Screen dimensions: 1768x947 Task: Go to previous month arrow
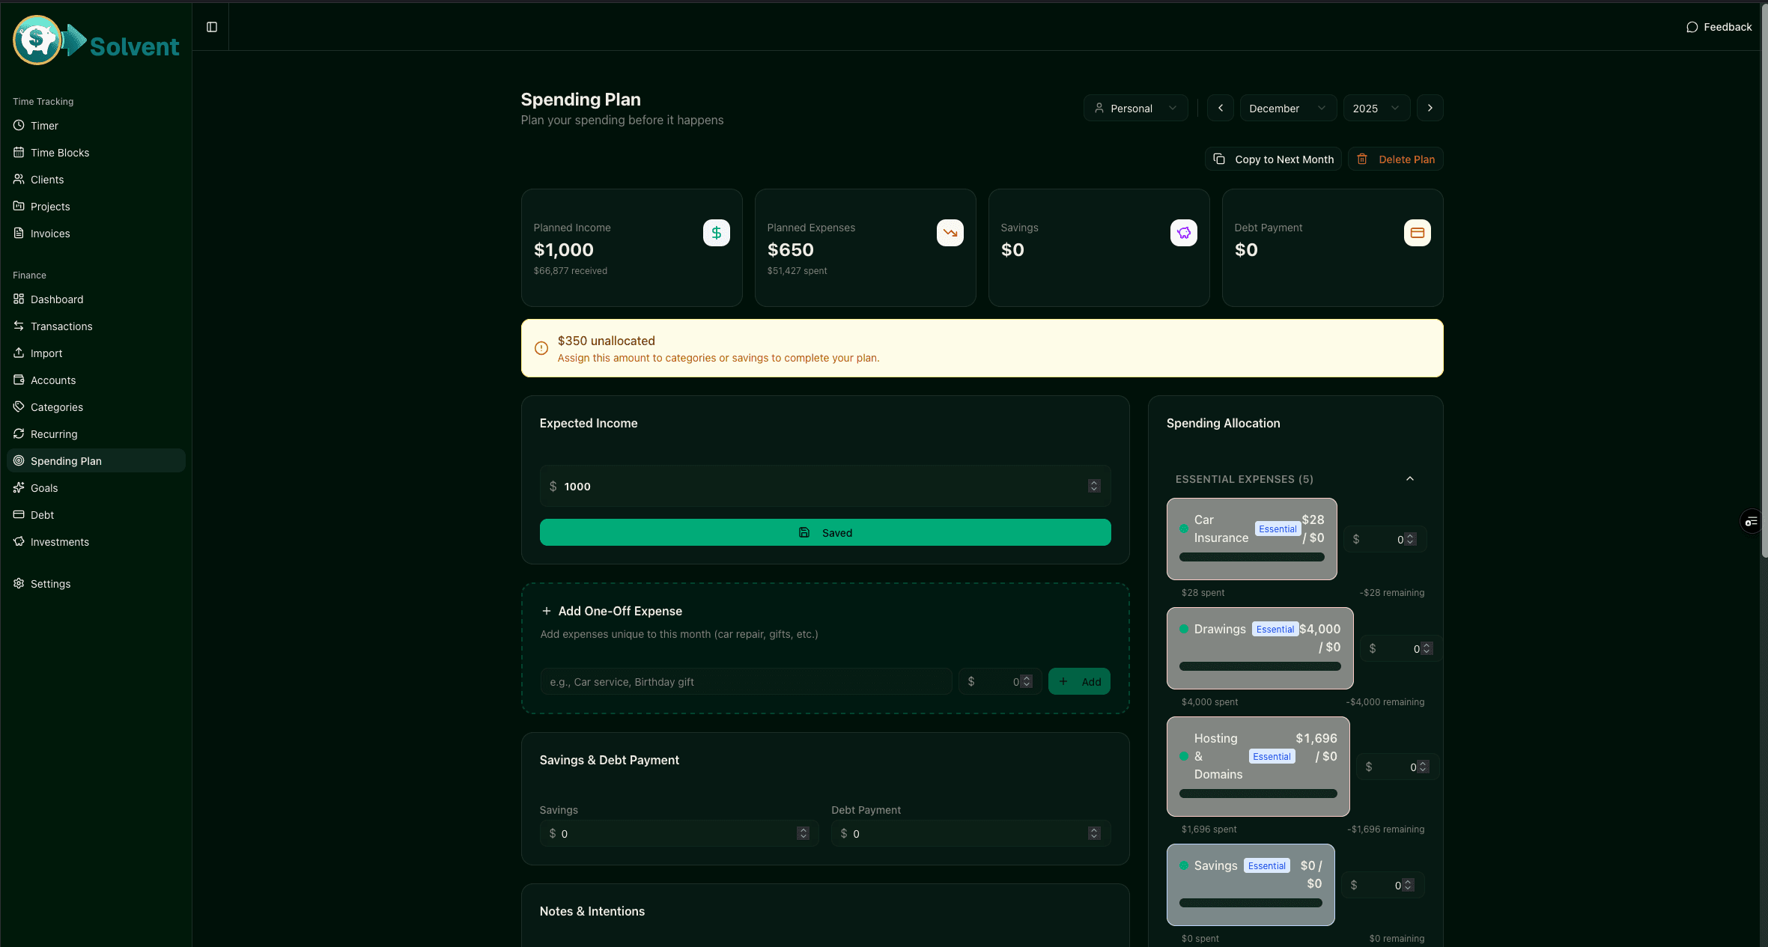pyautogui.click(x=1221, y=108)
